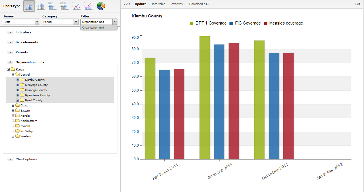The image size is (364, 192).
Task: Select the area chart type
Action: (88, 6)
